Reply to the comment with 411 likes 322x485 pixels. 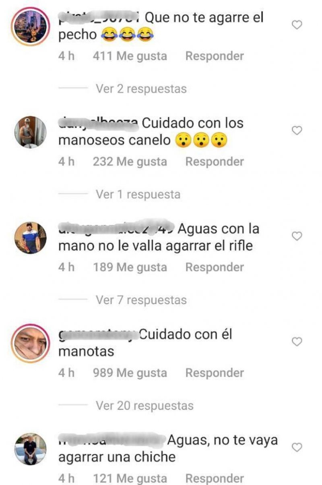pyautogui.click(x=215, y=56)
